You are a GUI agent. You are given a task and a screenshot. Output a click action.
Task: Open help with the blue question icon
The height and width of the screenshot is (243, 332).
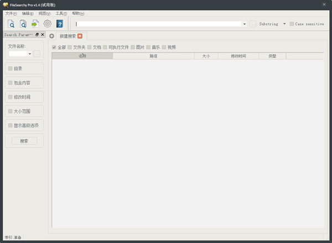60,24
